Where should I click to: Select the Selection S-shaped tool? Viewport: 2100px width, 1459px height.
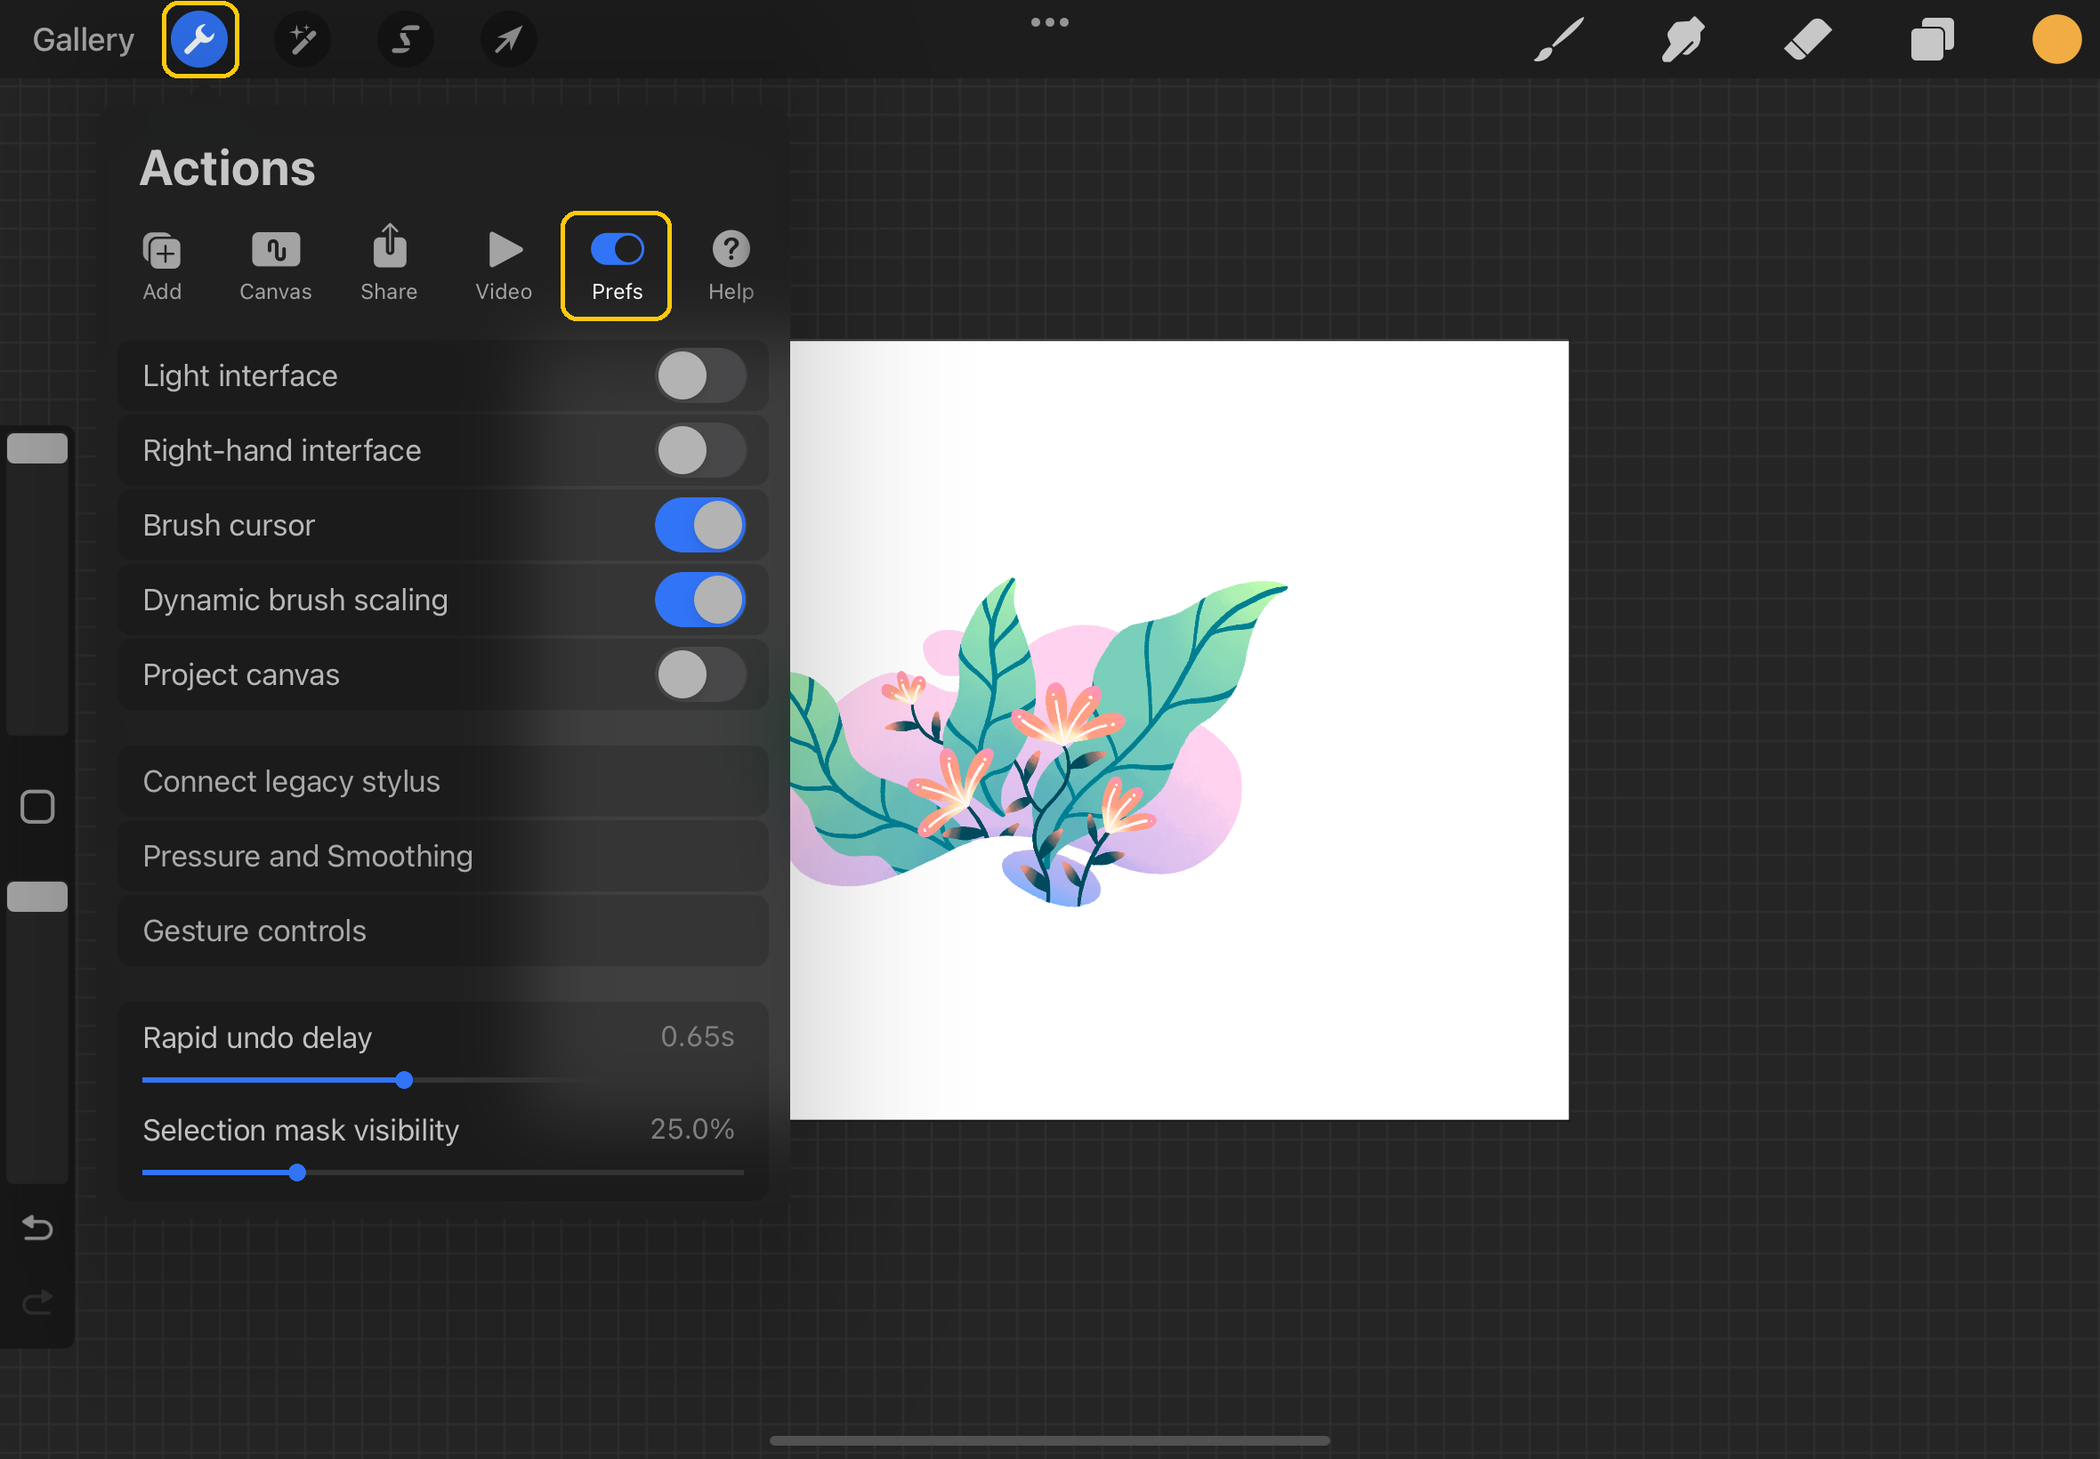pyautogui.click(x=405, y=40)
